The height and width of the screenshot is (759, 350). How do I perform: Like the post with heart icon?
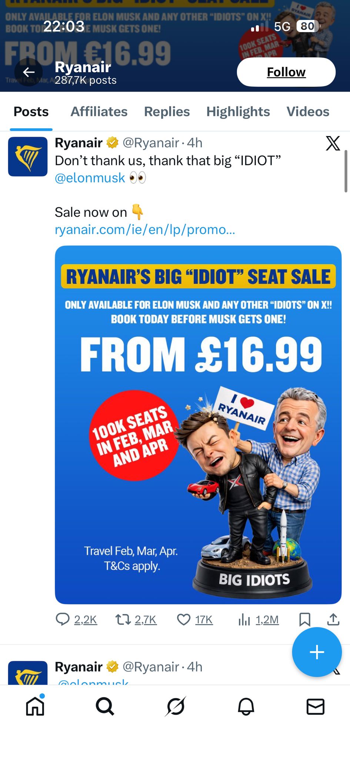[x=184, y=619]
